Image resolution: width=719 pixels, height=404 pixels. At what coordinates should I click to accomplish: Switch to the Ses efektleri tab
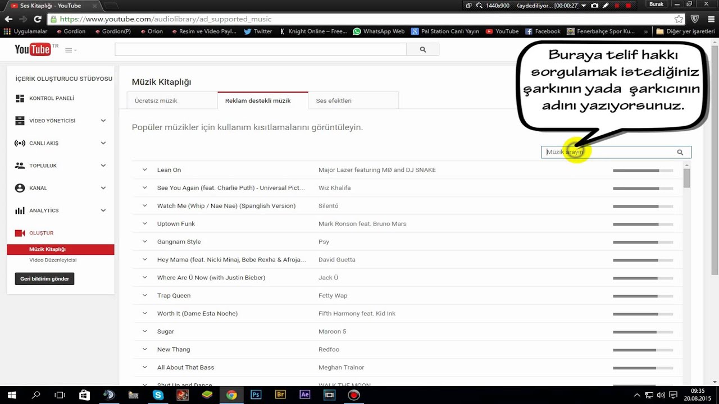(353, 100)
